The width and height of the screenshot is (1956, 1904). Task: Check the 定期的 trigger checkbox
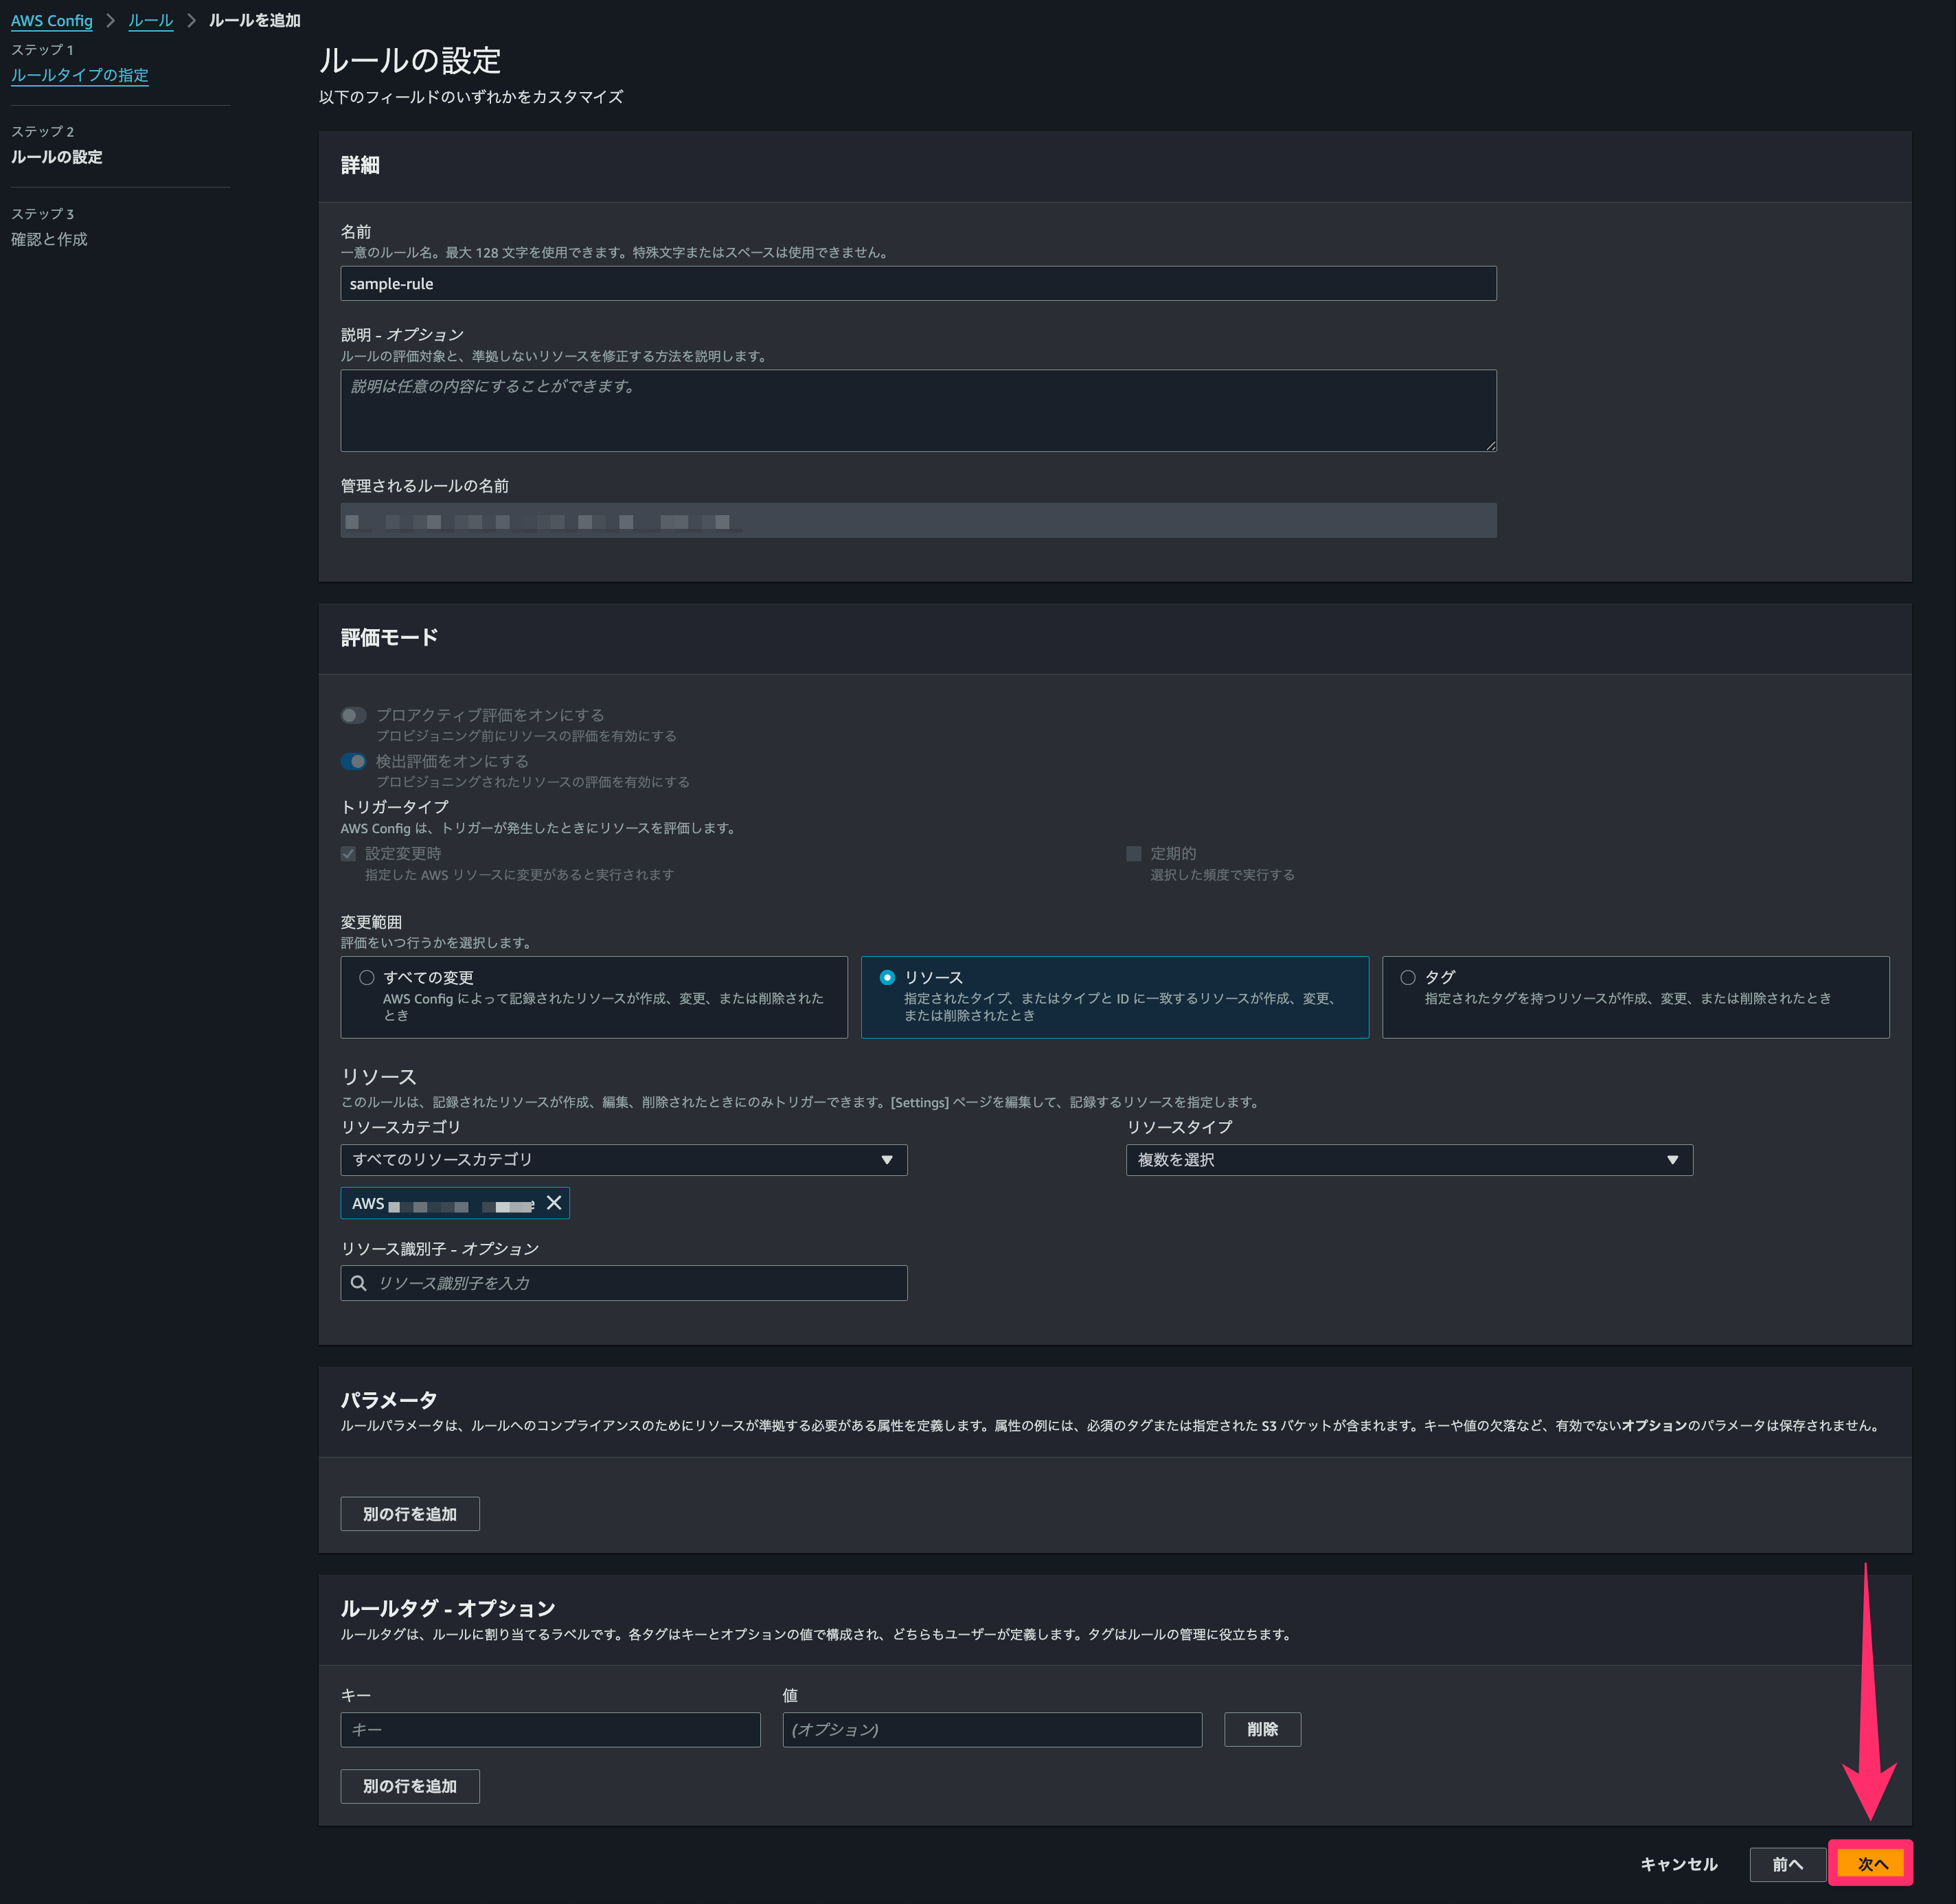1133,853
